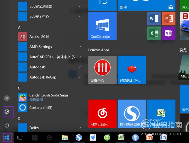
Task: Open the racing car game tile
Action: coord(184,26)
